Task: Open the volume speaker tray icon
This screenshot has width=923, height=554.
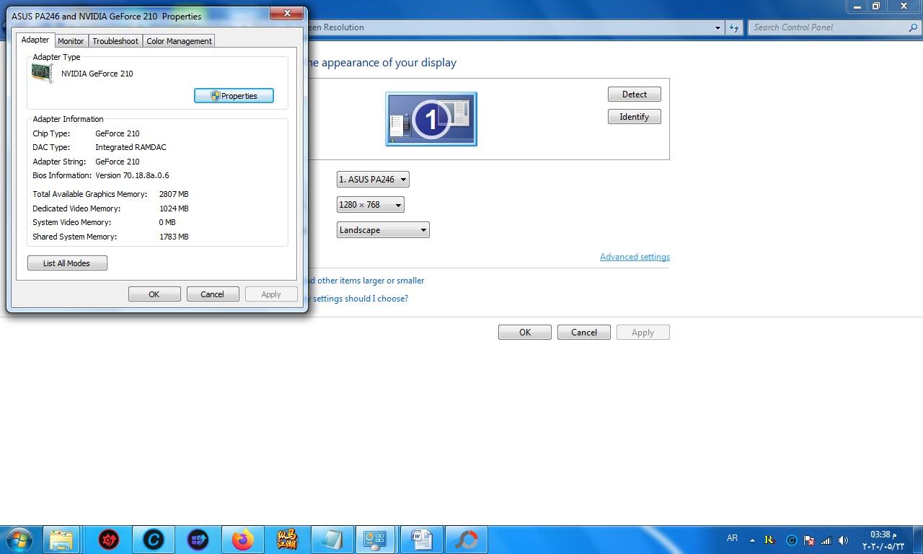Action: tap(843, 540)
